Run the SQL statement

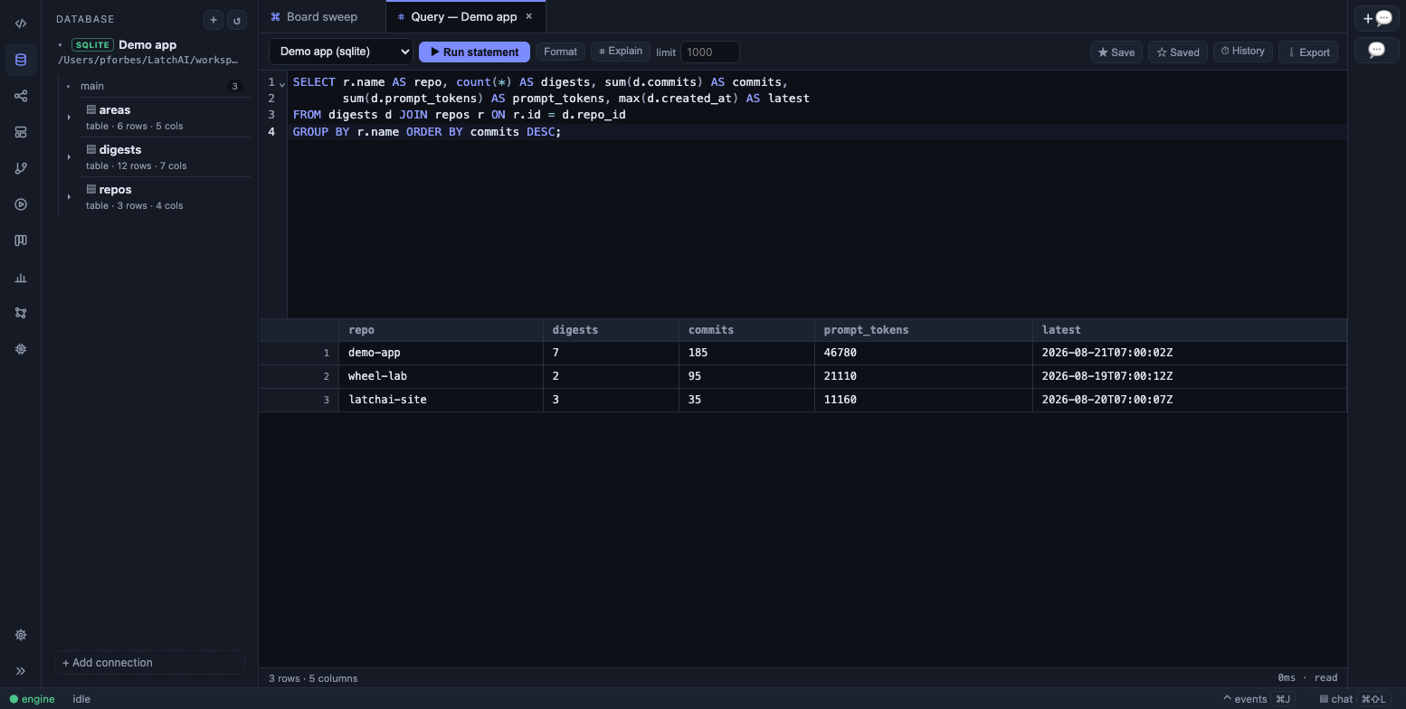coord(474,52)
